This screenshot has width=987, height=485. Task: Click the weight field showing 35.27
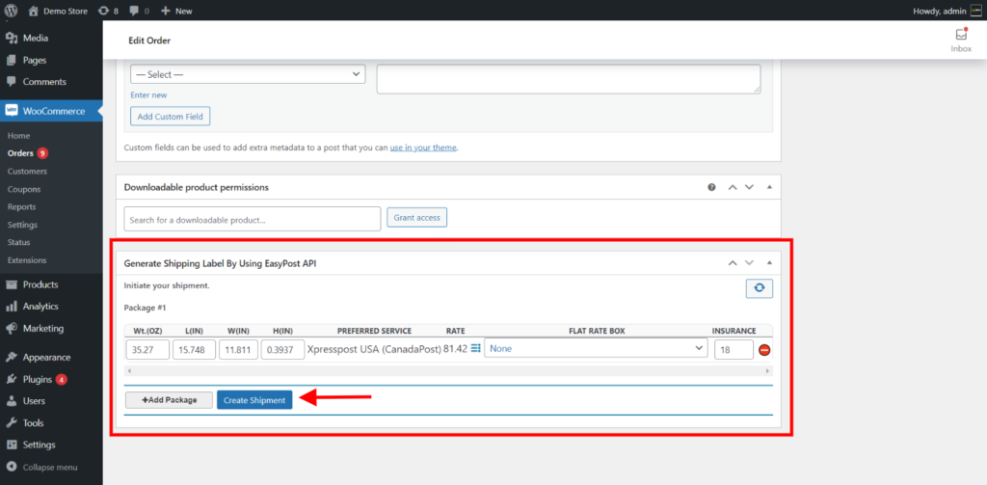pos(147,350)
